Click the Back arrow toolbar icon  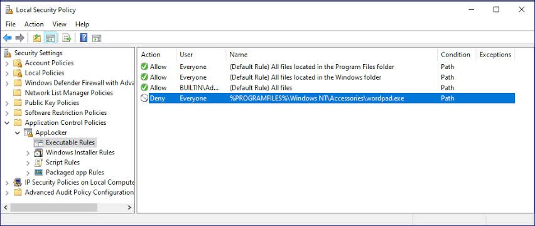[7, 38]
